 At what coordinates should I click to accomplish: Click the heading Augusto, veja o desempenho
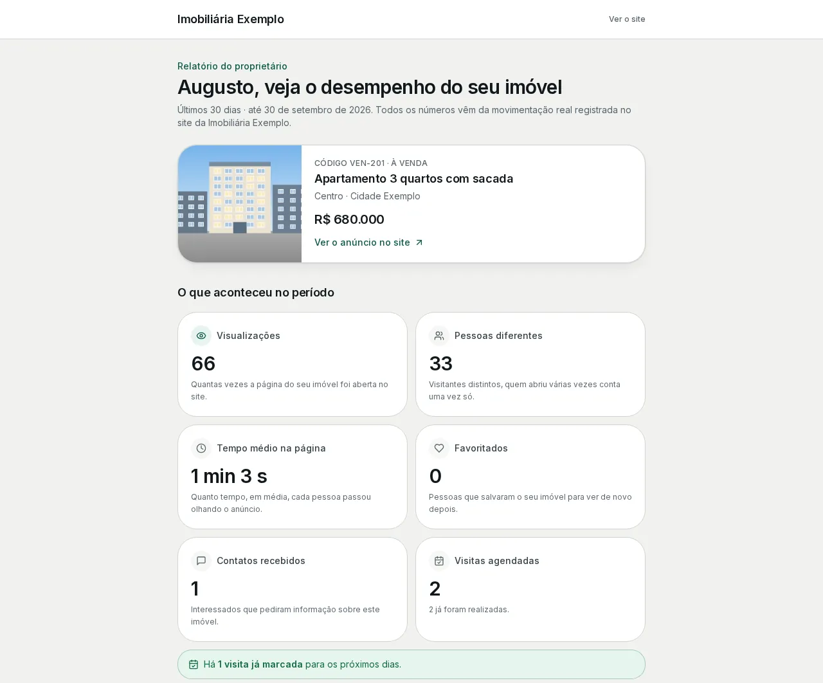[x=370, y=87]
